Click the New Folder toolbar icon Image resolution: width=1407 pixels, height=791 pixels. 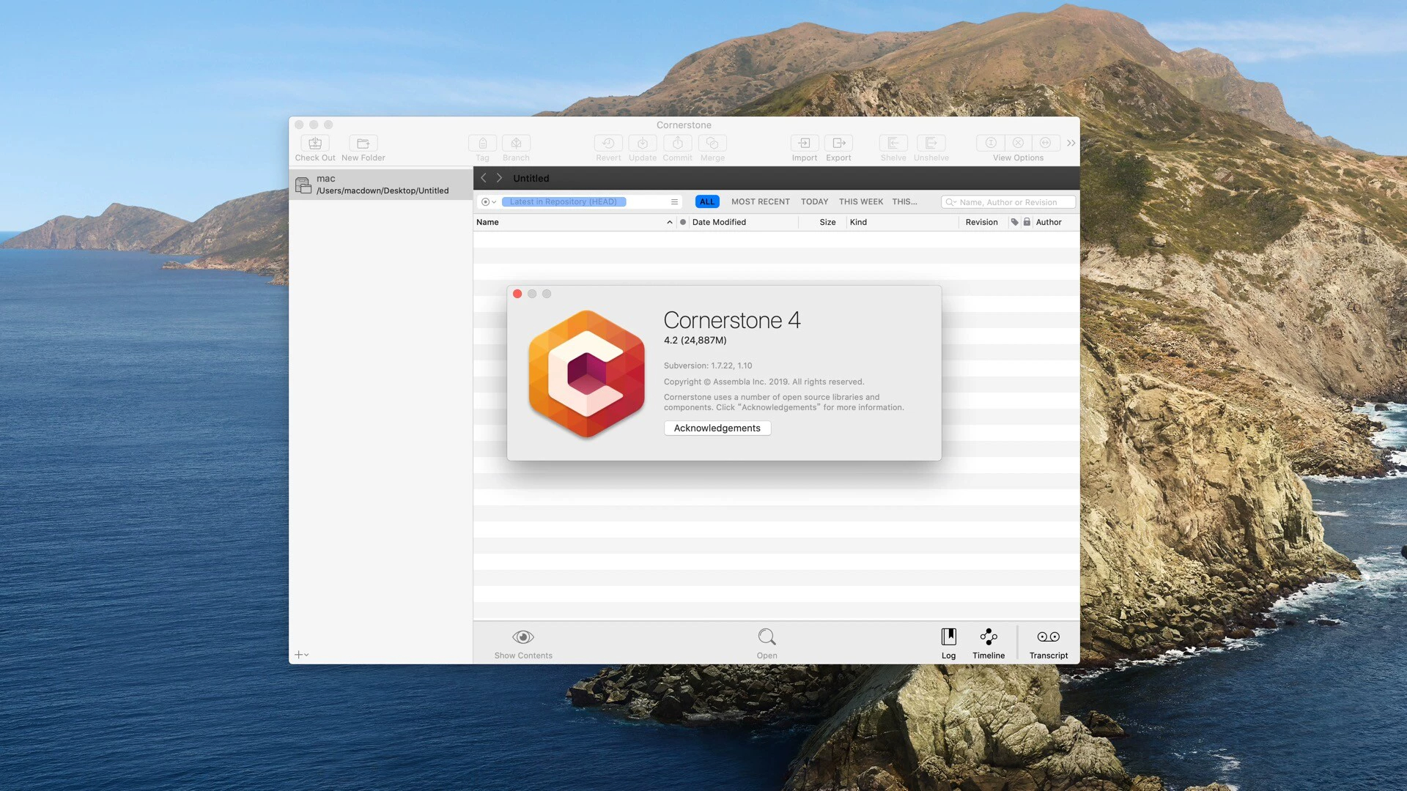pos(363,144)
